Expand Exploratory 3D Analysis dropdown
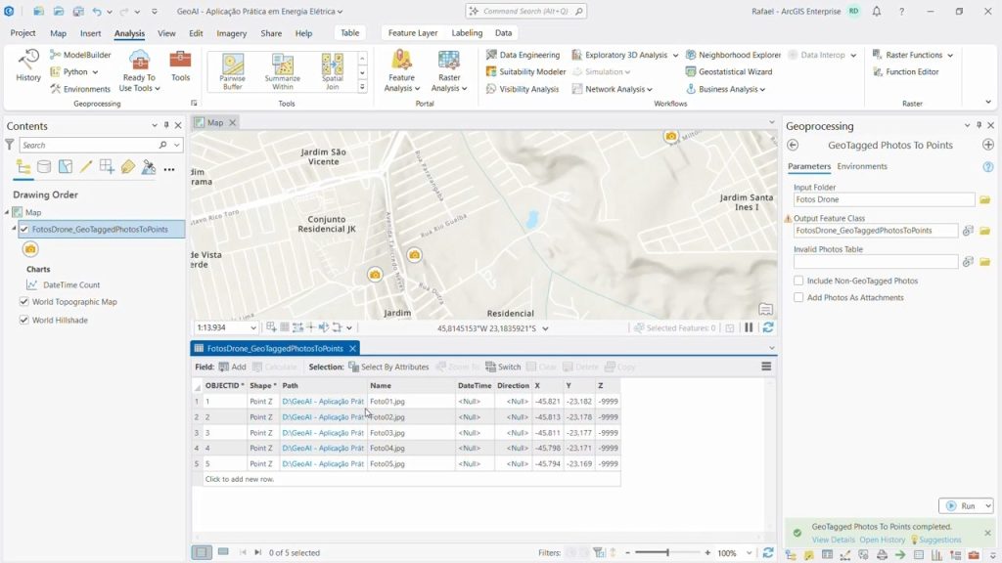Viewport: 1002px width, 563px height. [675, 56]
